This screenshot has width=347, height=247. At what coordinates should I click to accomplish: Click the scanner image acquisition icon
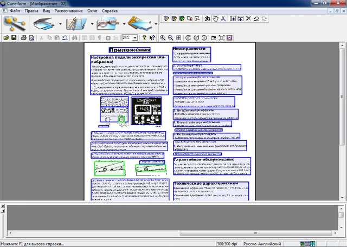44,24
